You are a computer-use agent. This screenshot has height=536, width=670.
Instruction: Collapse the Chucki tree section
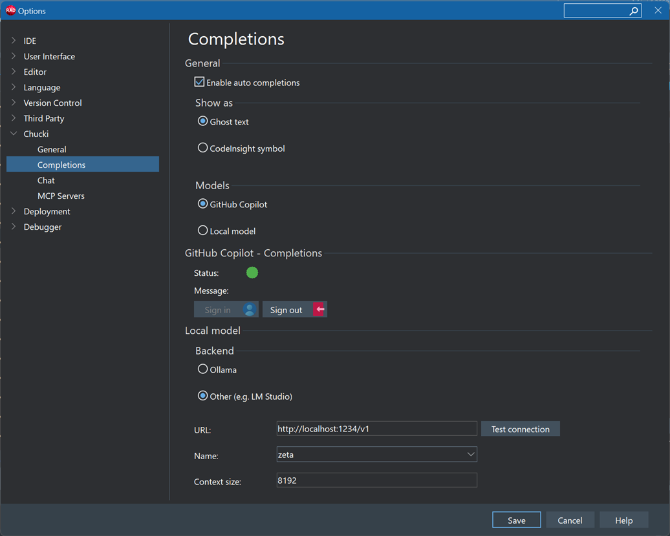13,134
